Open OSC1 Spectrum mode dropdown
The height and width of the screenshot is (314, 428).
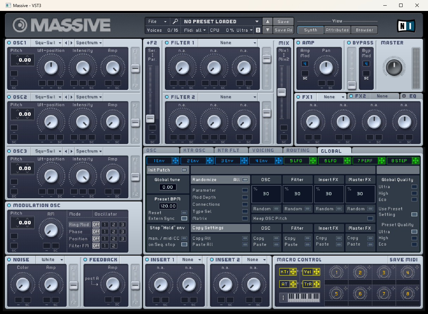(89, 43)
